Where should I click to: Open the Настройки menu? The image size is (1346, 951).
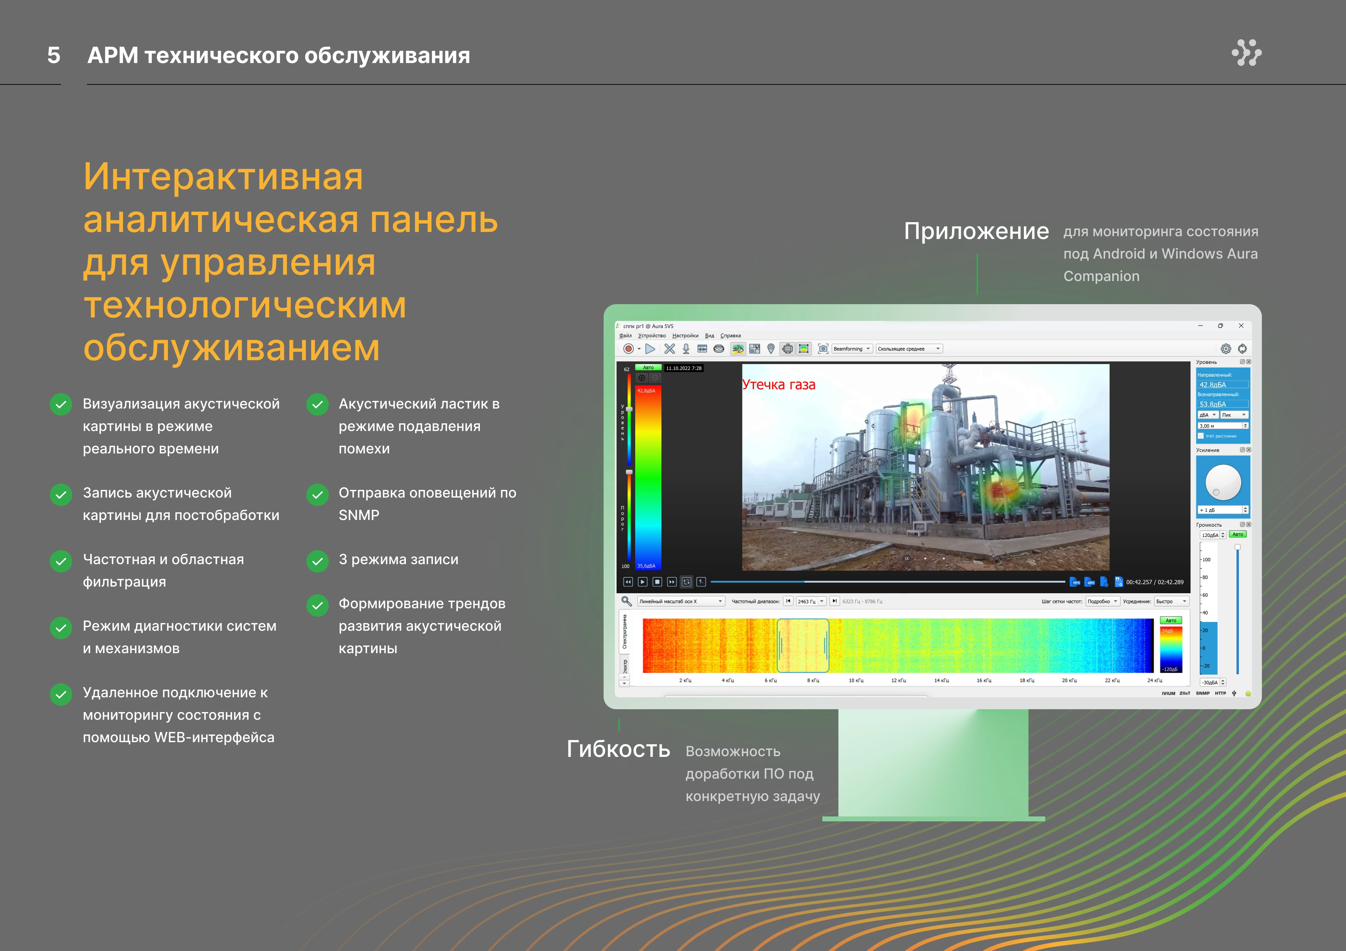coord(685,336)
